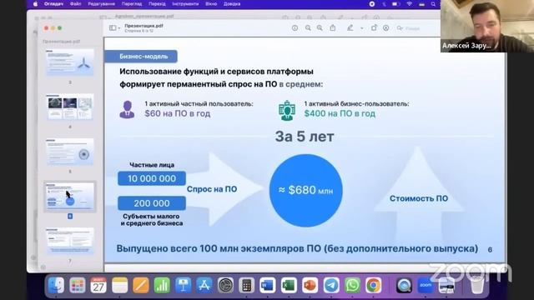
Task: Show the Markup toolbar
Action: point(385,28)
